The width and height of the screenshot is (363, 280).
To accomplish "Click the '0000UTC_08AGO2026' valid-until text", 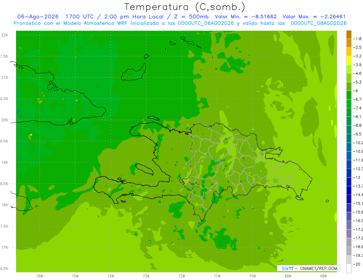I will point(319,23).
